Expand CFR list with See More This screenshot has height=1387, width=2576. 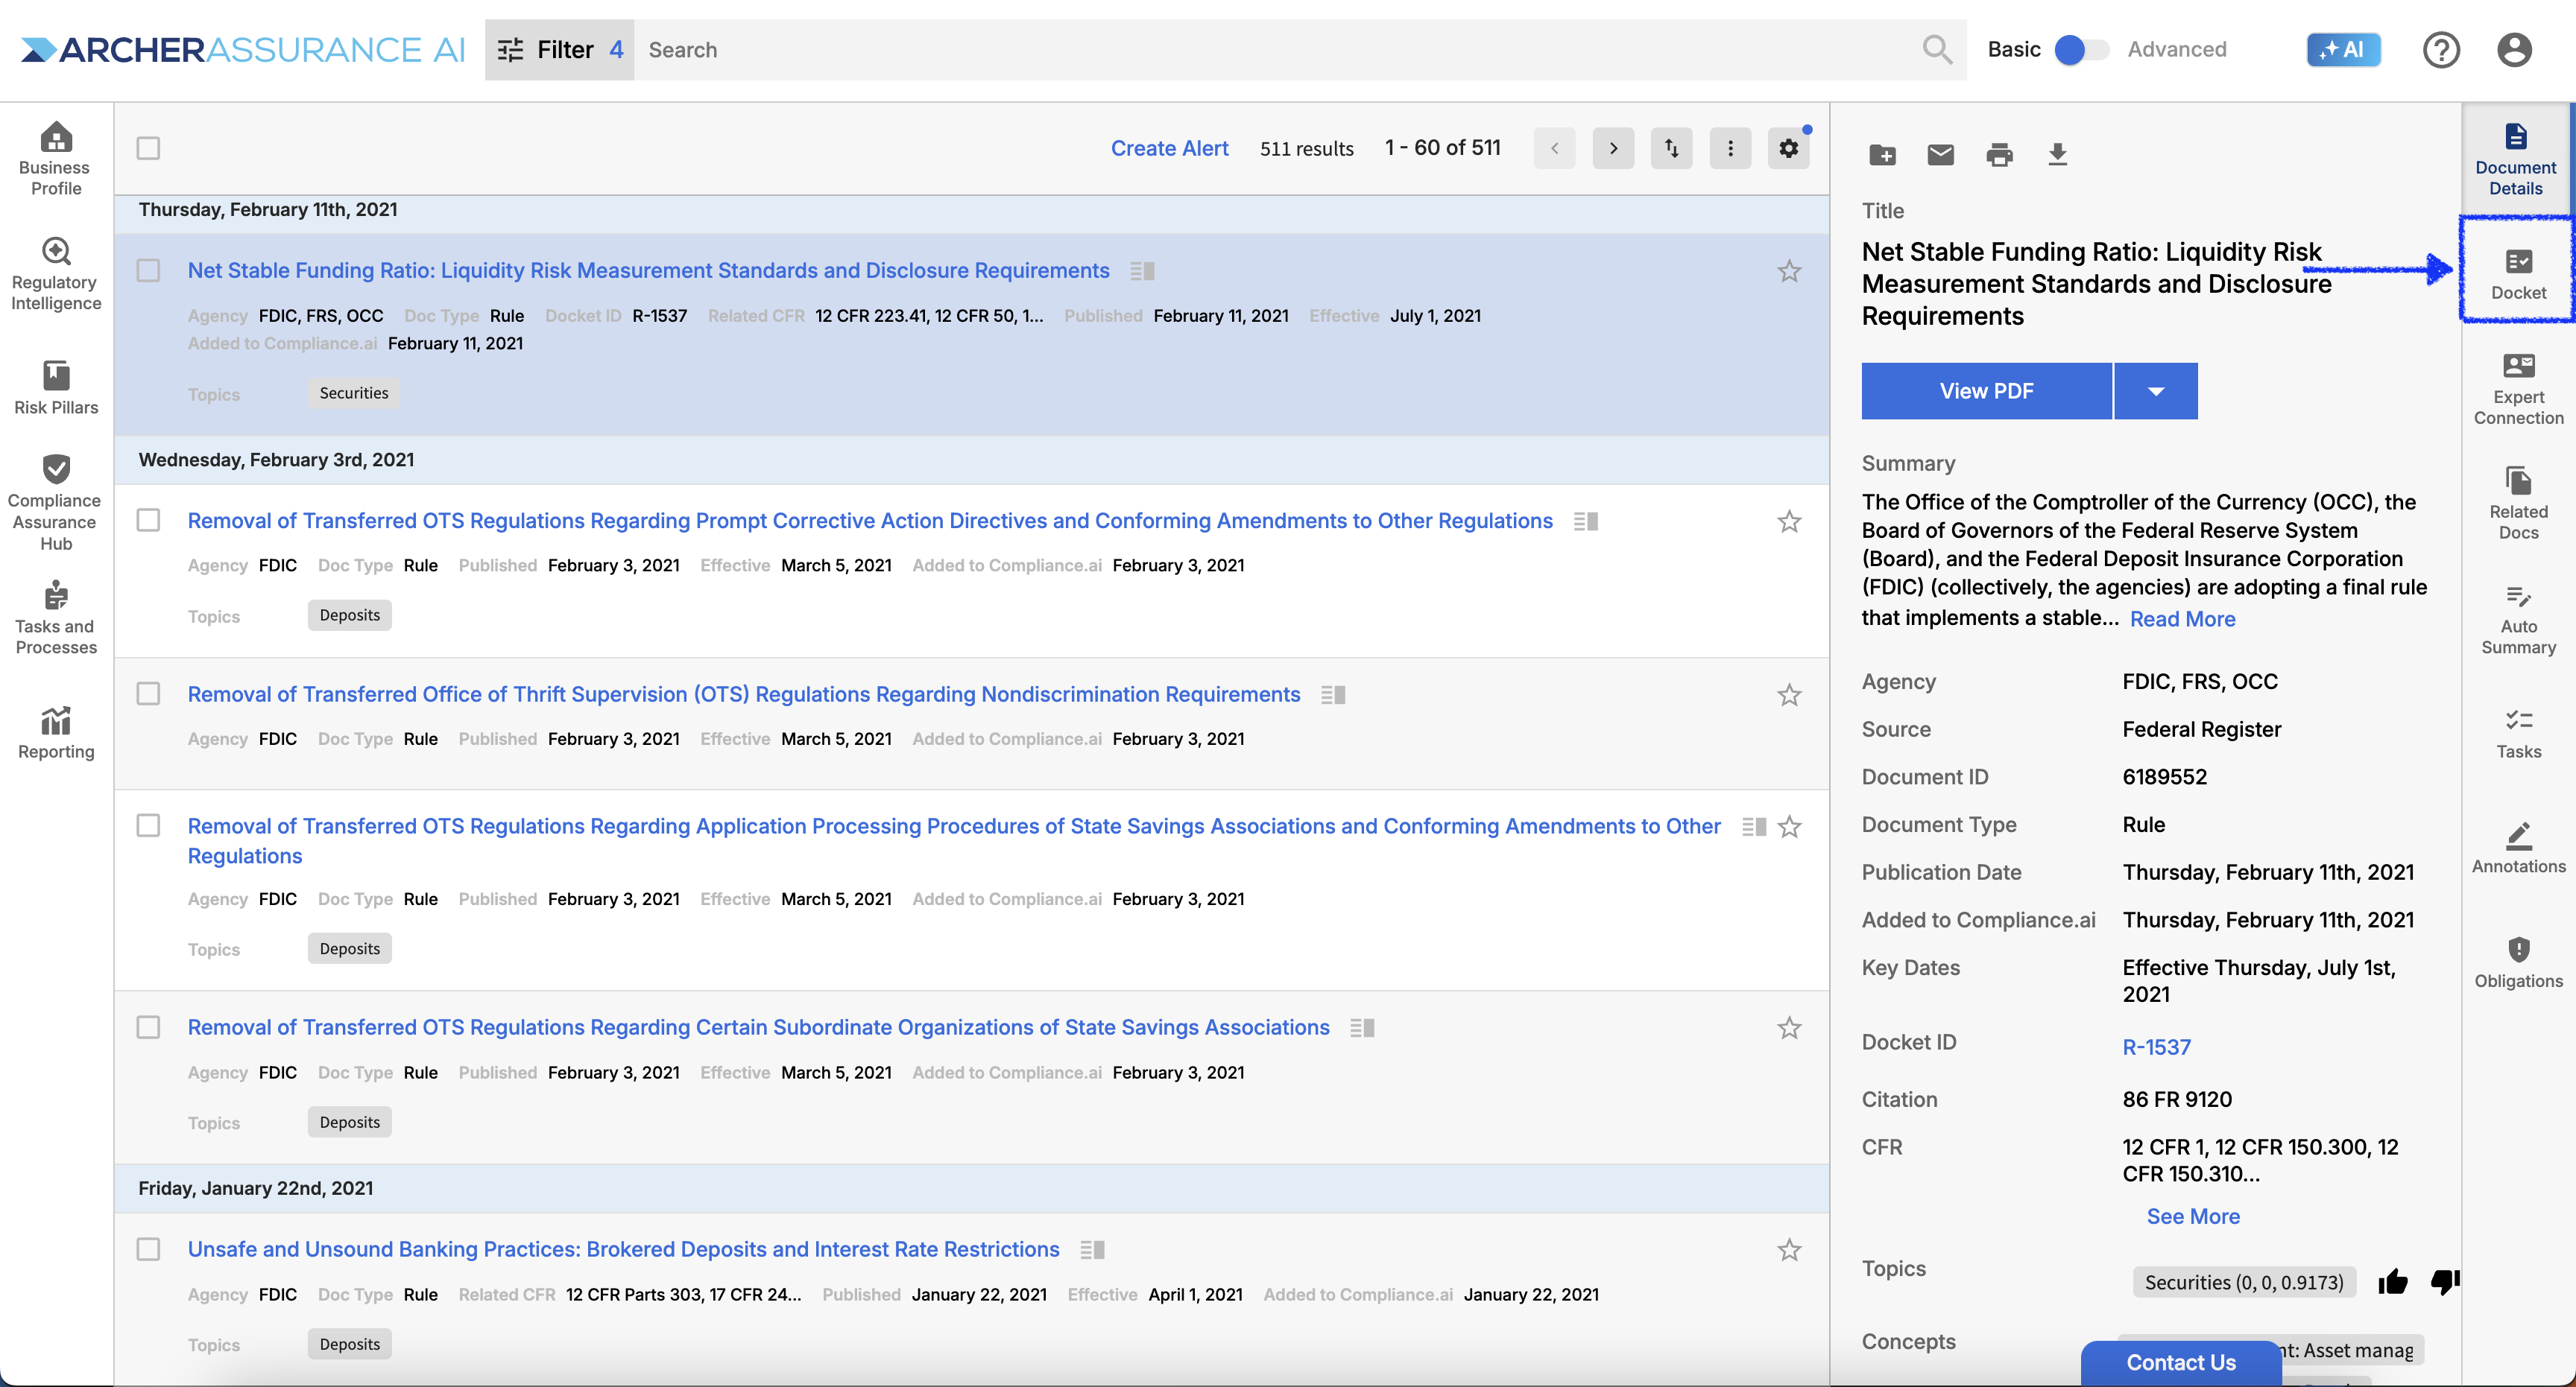[2193, 1216]
